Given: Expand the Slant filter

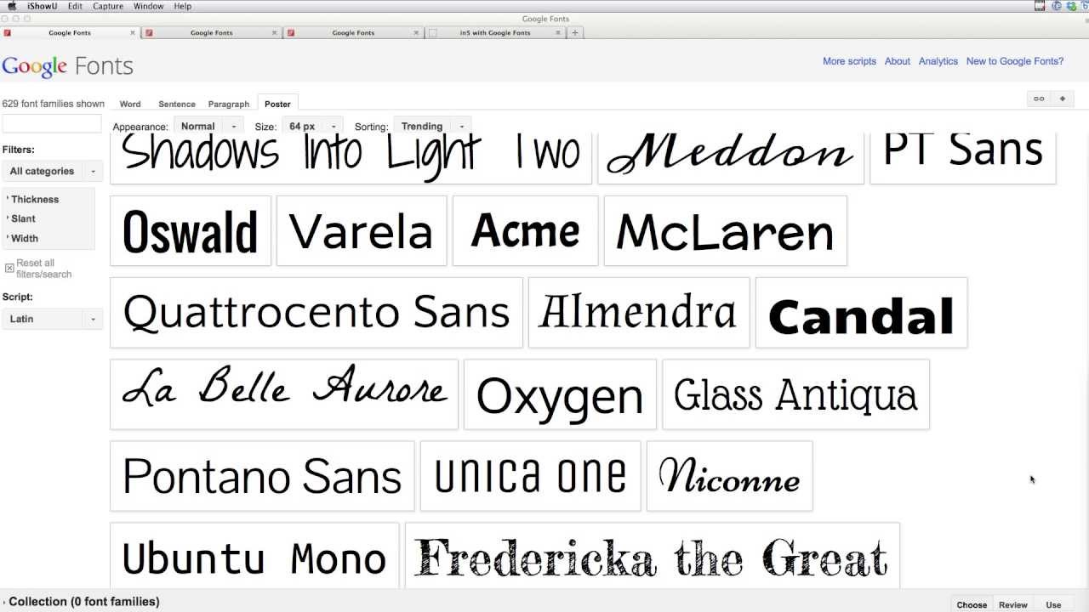Looking at the screenshot, I should (23, 218).
